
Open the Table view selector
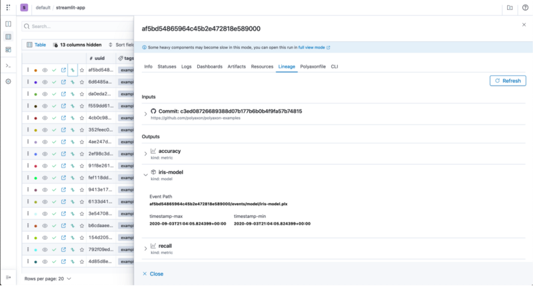(x=37, y=45)
